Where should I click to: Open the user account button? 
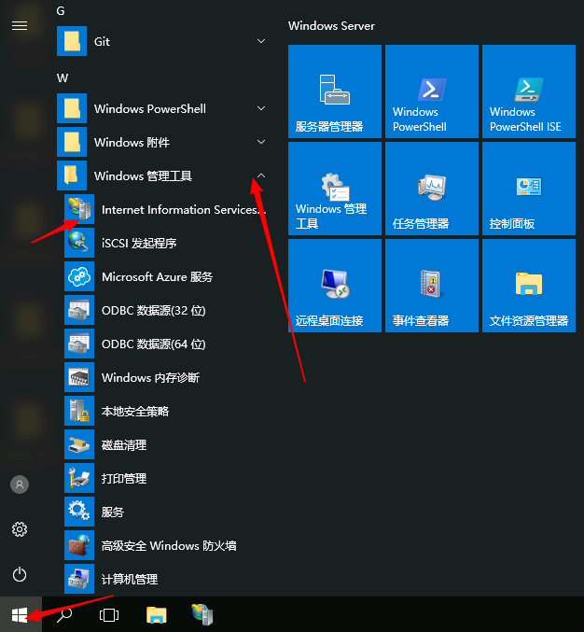tap(20, 485)
